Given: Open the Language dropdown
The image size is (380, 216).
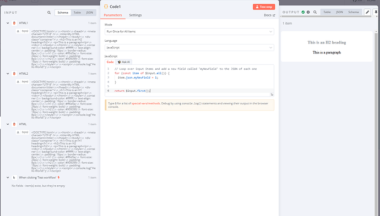Looking at the screenshot, I should [x=189, y=48].
